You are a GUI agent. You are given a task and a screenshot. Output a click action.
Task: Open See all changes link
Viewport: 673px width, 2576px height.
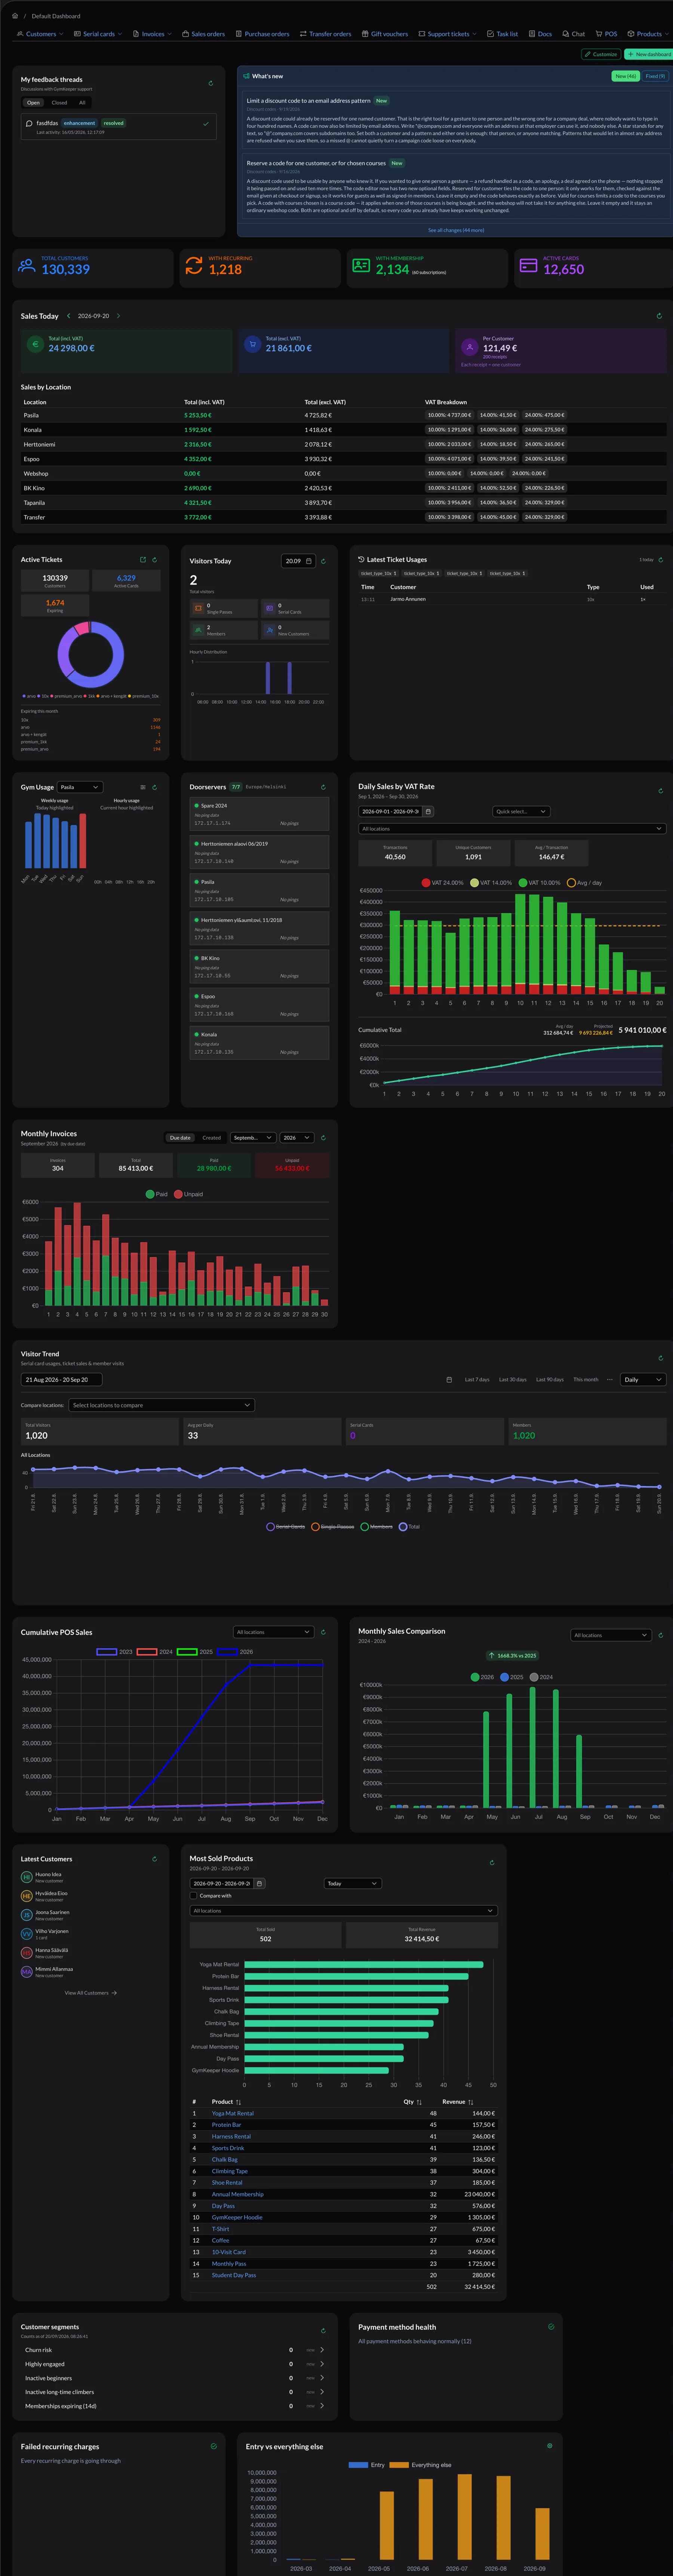pos(456,230)
